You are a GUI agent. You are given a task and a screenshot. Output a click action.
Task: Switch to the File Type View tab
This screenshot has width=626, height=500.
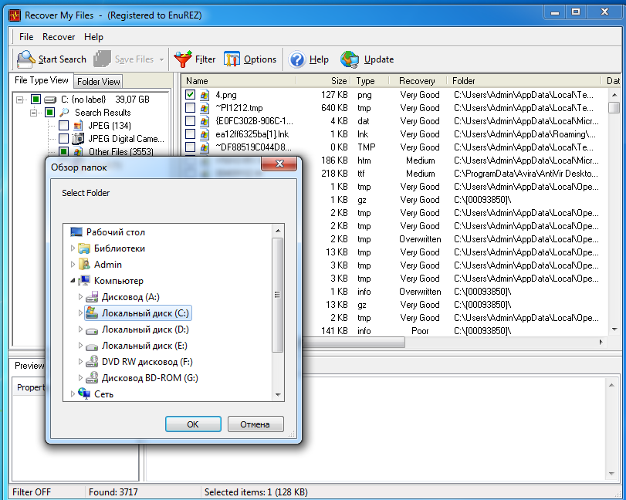click(42, 80)
